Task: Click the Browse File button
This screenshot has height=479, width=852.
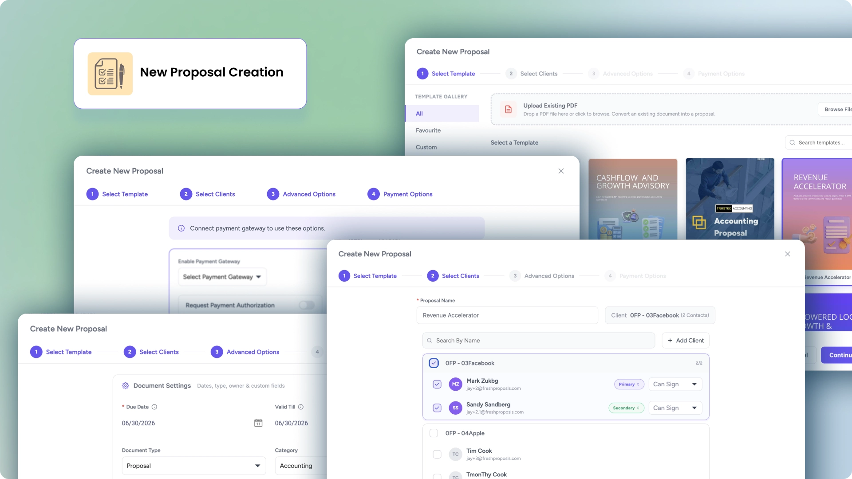Action: pos(836,110)
